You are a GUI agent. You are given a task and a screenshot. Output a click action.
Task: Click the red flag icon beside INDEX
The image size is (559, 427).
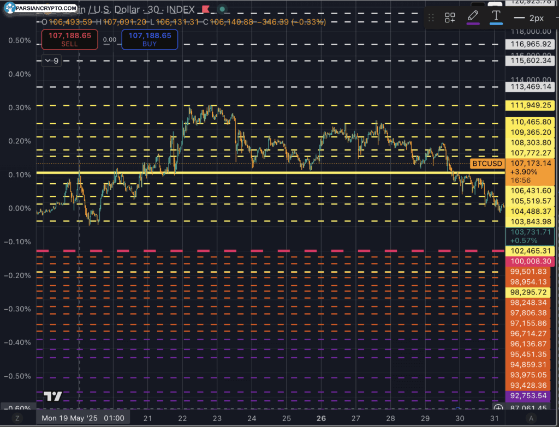[206, 9]
